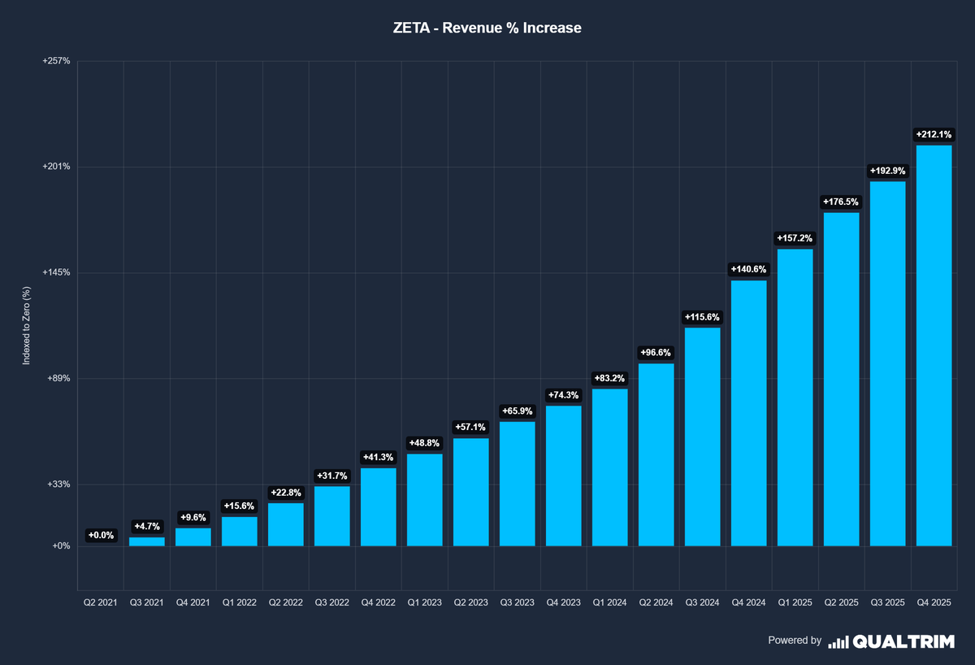
Task: Click the Q2 2024 revenue bar
Action: pyautogui.click(x=656, y=454)
